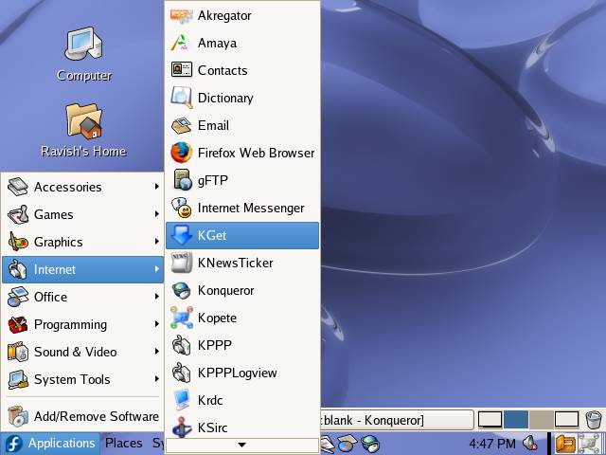Open Ravish's Home folder
The width and height of the screenshot is (606, 455).
[83, 130]
